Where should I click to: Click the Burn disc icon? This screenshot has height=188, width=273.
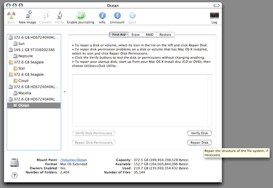click(11, 16)
